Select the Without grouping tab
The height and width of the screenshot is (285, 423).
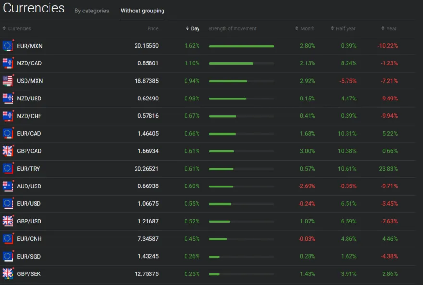tap(142, 11)
